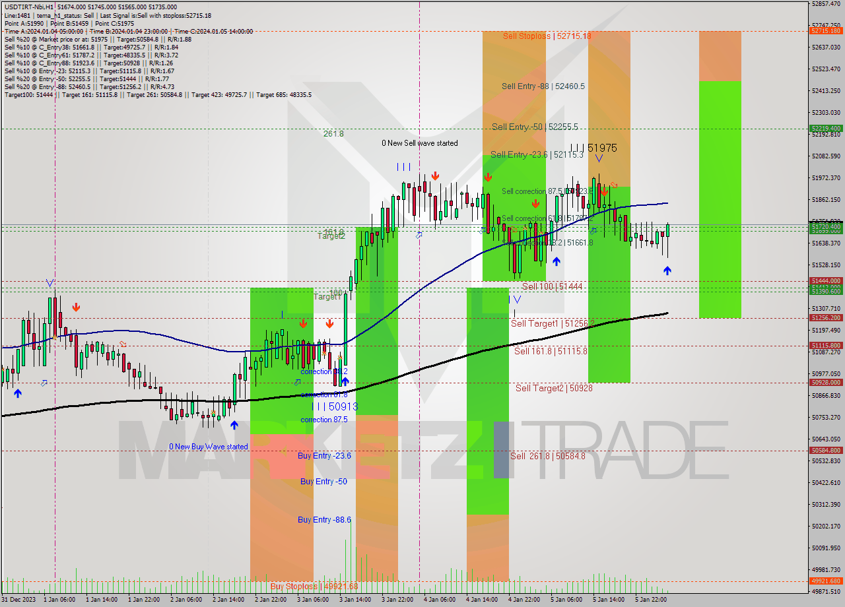The image size is (845, 607).
Task: Select the red 51115.800 price tag
Action: pyautogui.click(x=826, y=345)
